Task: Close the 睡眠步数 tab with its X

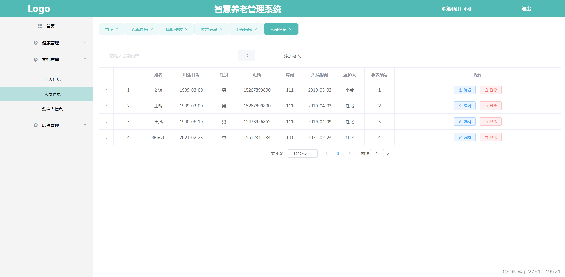Action: pyautogui.click(x=187, y=29)
